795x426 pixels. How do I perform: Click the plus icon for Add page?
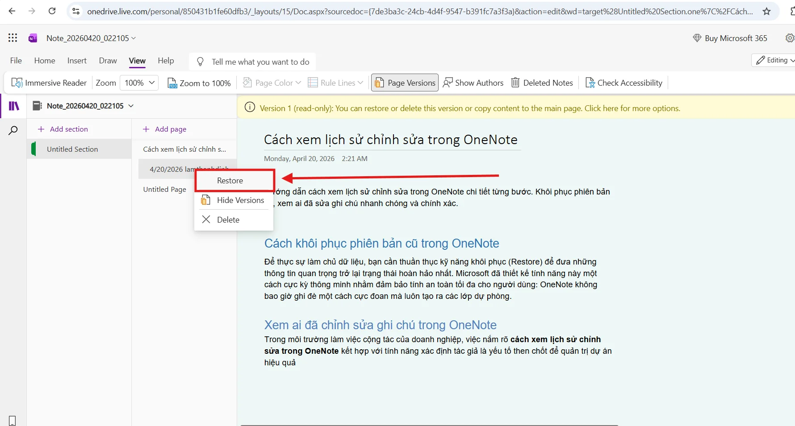click(146, 129)
